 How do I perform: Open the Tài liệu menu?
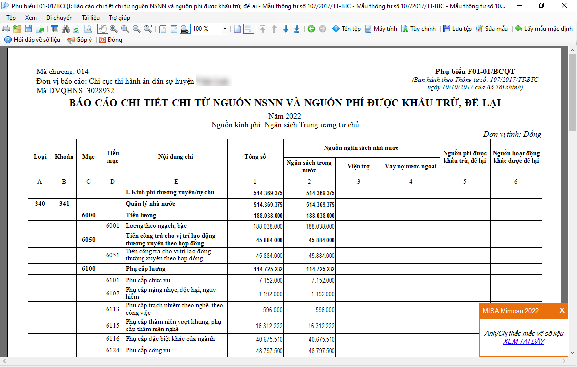coord(91,18)
